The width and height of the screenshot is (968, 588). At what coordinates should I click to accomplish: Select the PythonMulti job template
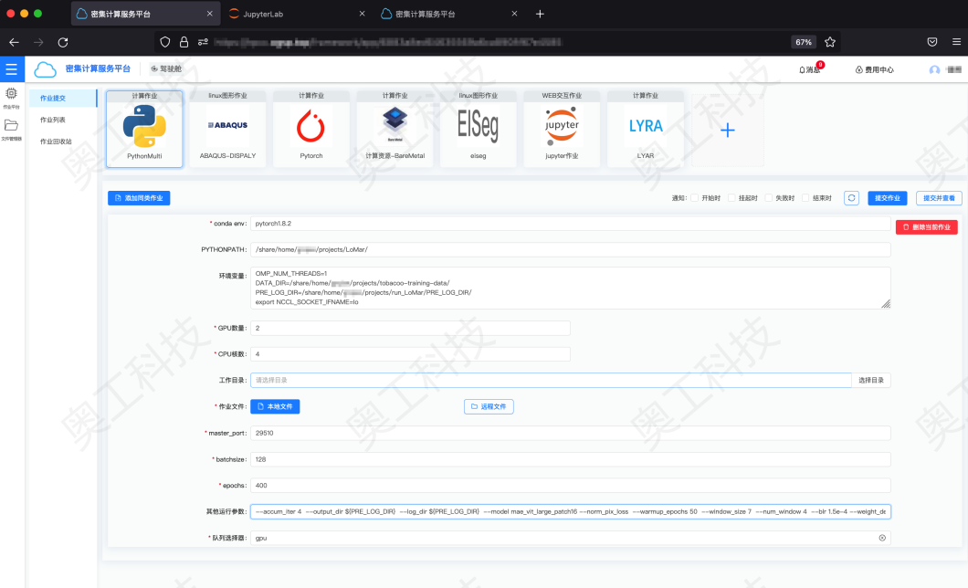tap(144, 129)
